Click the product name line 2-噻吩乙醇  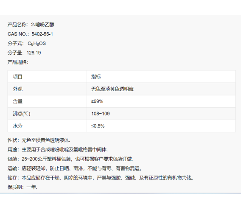point(31,25)
